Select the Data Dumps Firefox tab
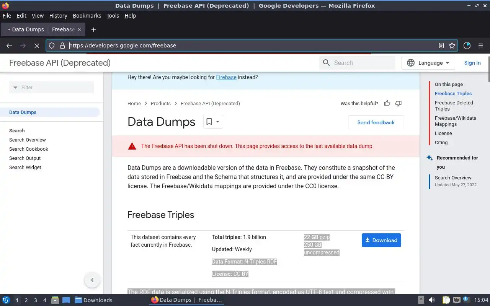 pyautogui.click(x=43, y=29)
